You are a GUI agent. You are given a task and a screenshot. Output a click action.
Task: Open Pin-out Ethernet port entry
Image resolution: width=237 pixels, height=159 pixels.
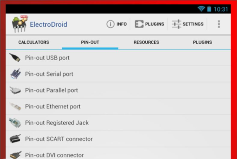(x=118, y=106)
